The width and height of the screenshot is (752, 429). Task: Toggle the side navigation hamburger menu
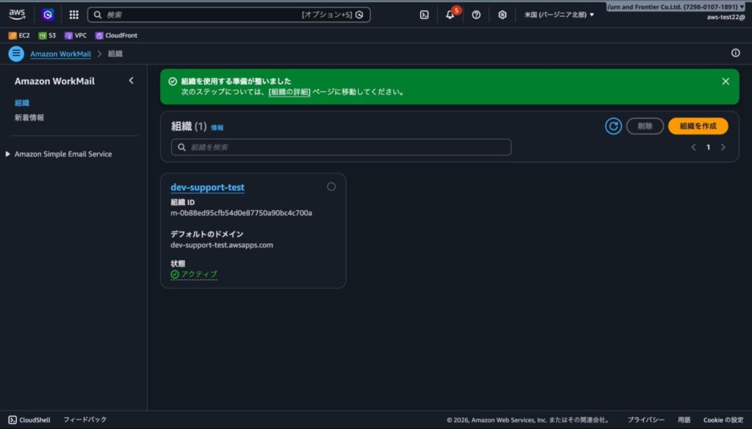[16, 54]
